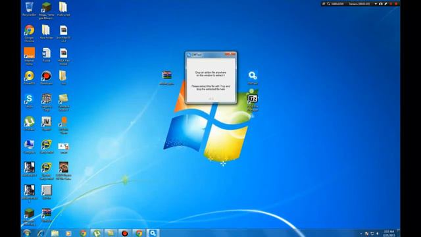Open the Windows Start menu
The image size is (421, 237).
pos(27,233)
